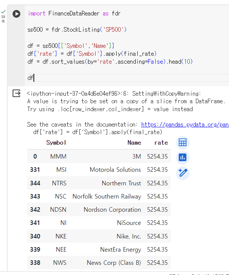Click generate code with AI pencil icon
This screenshot has width=229, height=275.
click(x=183, y=173)
